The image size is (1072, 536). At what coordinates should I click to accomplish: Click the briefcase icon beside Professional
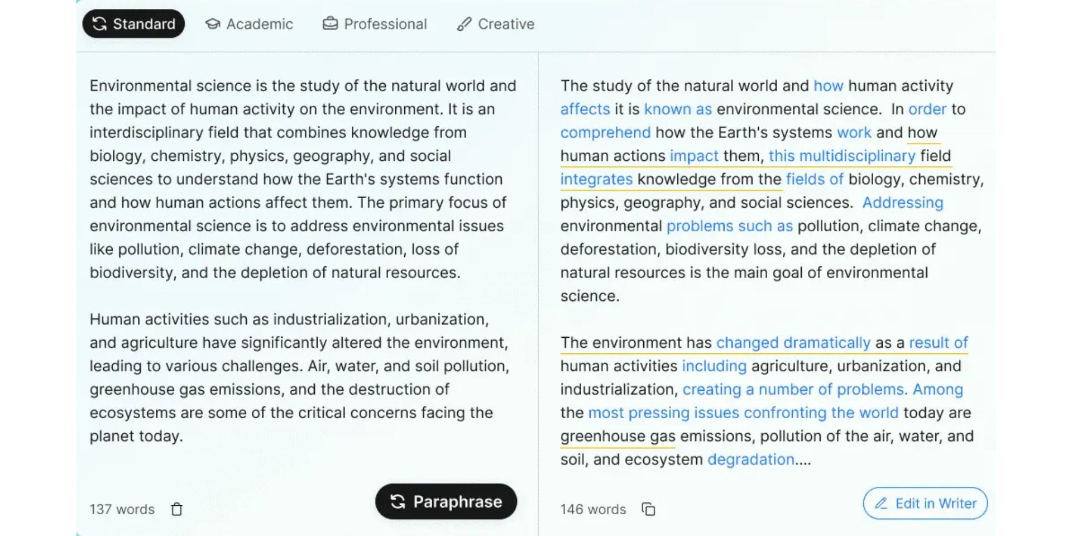pyautogui.click(x=330, y=23)
